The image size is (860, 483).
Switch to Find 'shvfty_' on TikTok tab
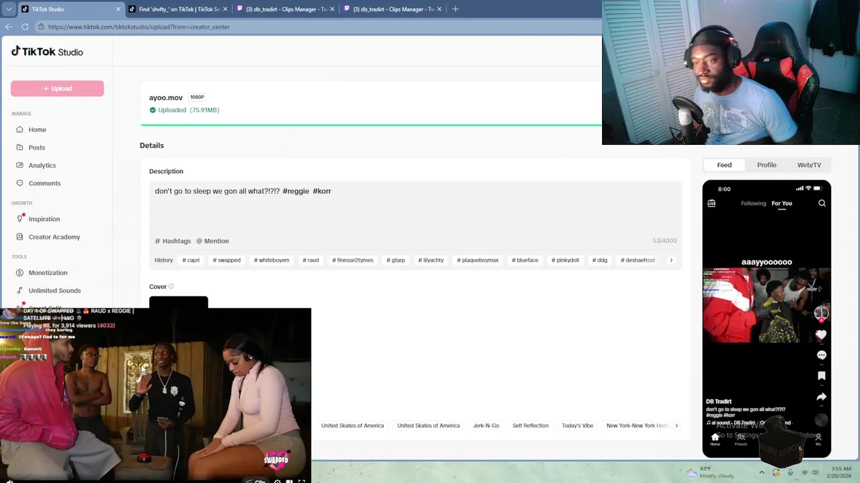tap(178, 9)
